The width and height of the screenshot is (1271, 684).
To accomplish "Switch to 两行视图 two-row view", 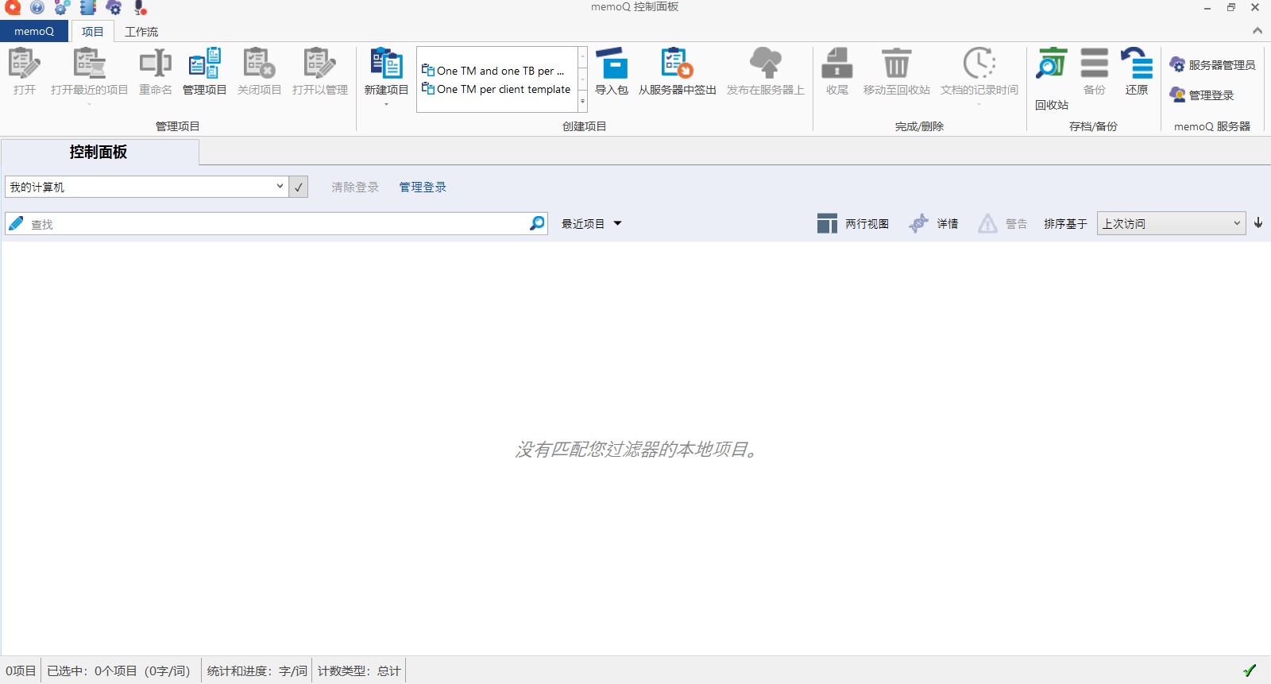I will click(x=852, y=224).
